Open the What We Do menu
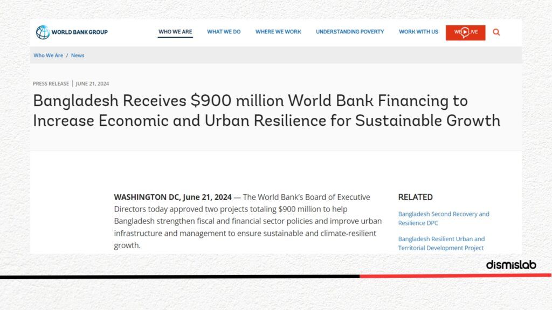The image size is (552, 310). 224,32
